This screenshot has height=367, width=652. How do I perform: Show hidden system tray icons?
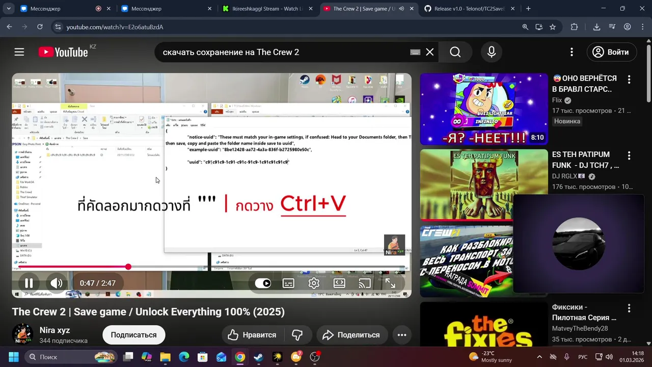539,357
